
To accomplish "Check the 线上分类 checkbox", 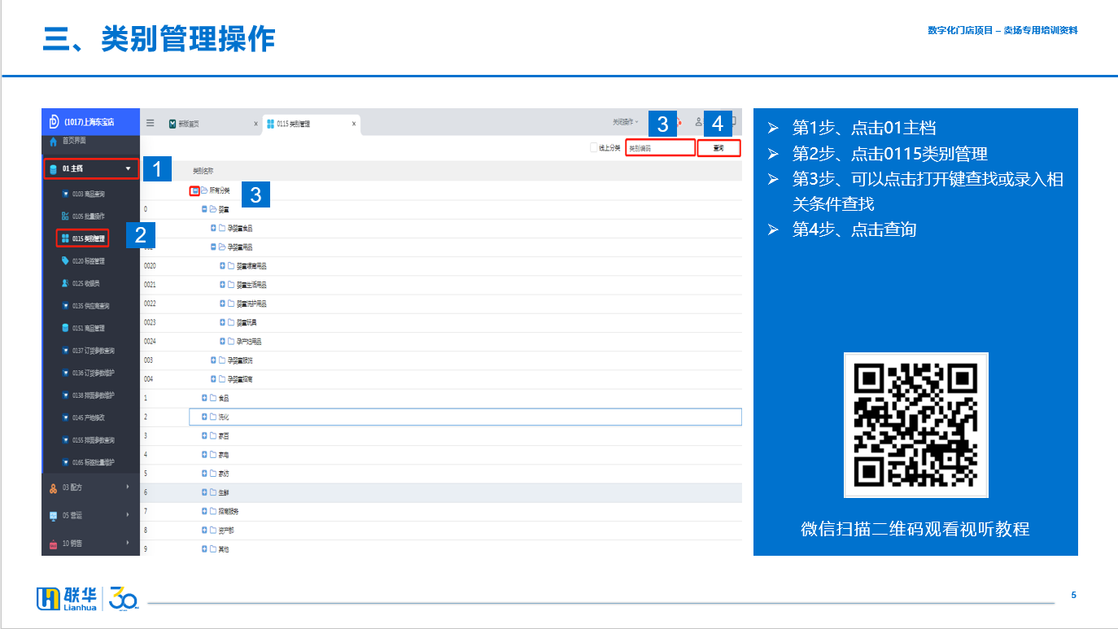I will click(x=593, y=148).
